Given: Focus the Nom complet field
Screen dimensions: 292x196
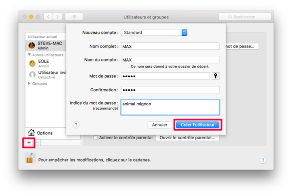Looking at the screenshot, I should click(170, 46).
